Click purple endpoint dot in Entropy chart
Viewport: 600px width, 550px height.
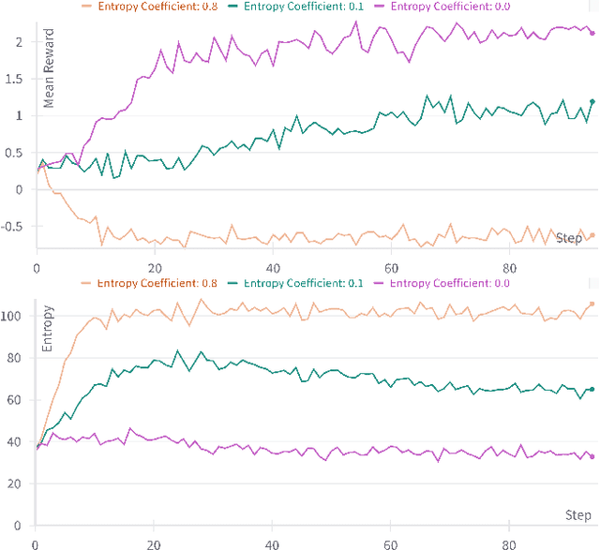592,456
